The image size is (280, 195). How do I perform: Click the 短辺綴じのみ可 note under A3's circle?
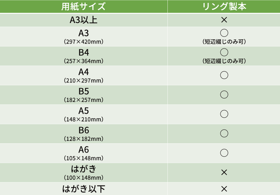coord(224,42)
